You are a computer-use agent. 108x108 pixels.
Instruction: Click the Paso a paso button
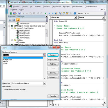[x=53, y=60]
